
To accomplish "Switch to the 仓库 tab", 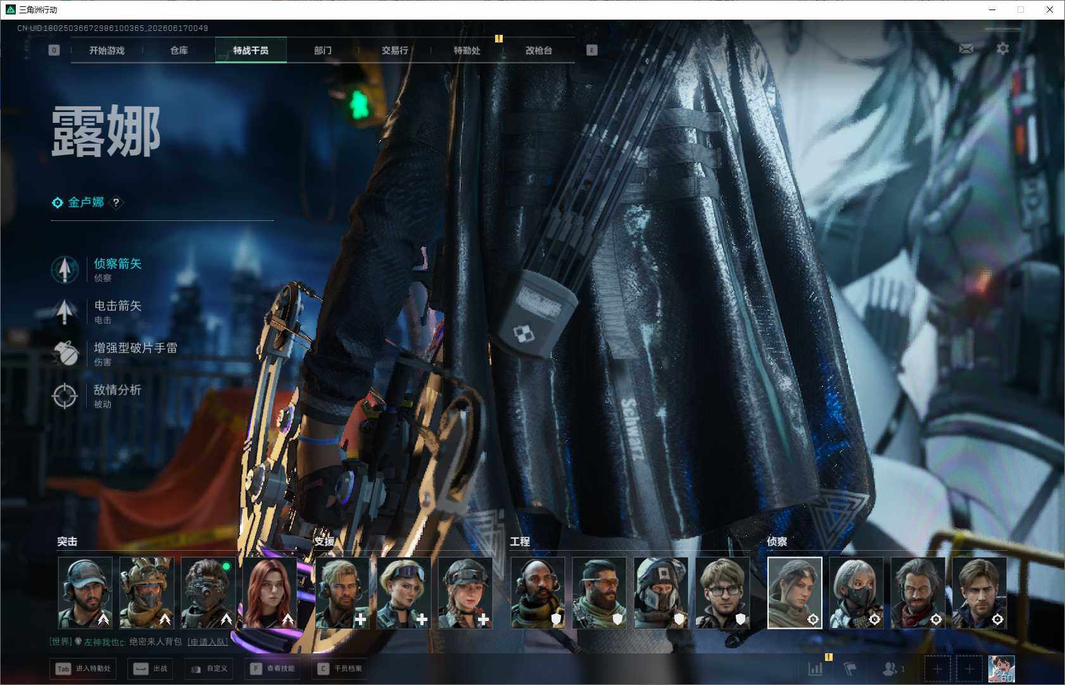I will coord(179,50).
